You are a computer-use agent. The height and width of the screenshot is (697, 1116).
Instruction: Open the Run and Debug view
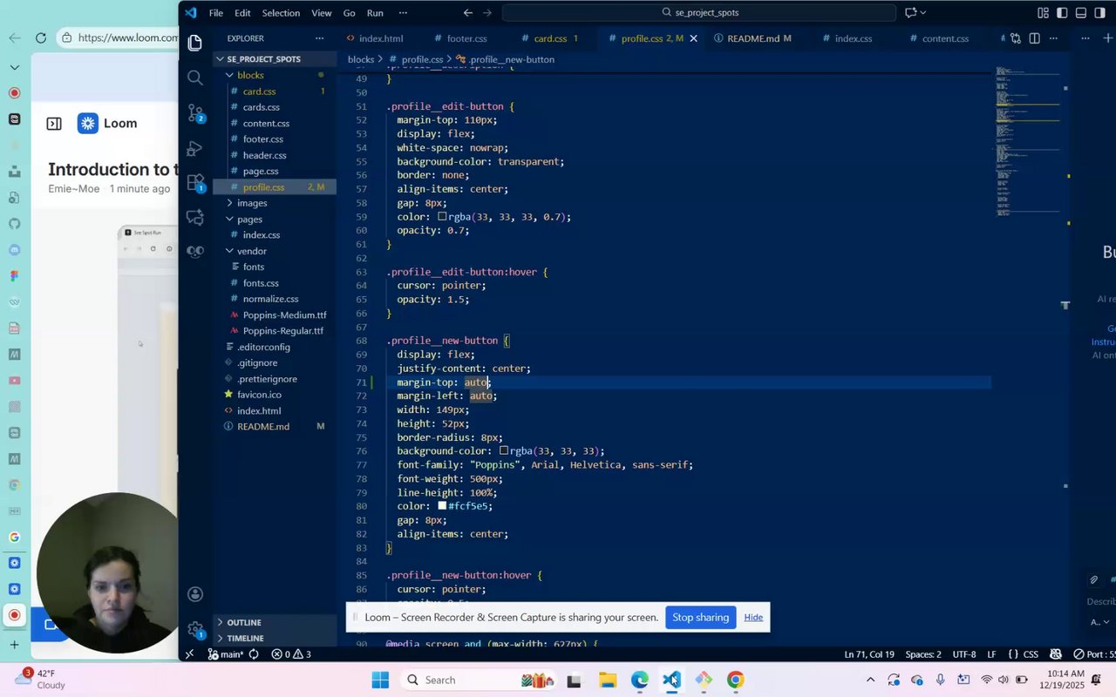pyautogui.click(x=195, y=147)
